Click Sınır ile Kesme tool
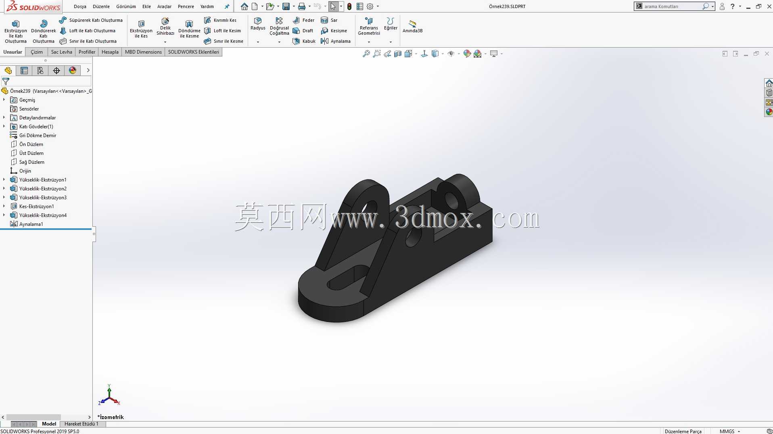Screen dimensions: 773x434 [x=224, y=41]
